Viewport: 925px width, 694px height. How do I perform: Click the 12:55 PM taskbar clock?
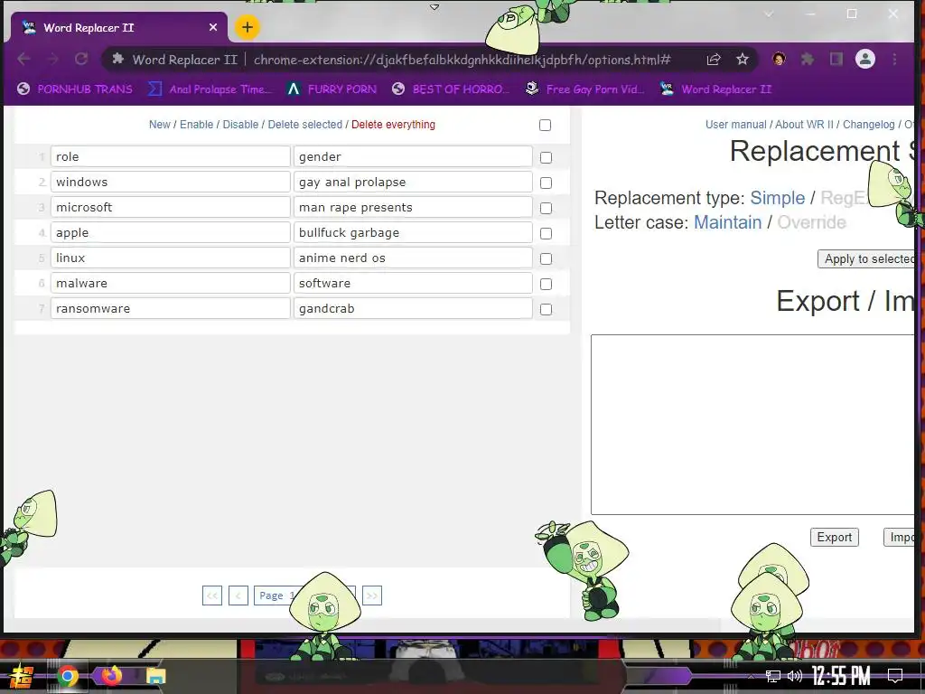tap(841, 676)
